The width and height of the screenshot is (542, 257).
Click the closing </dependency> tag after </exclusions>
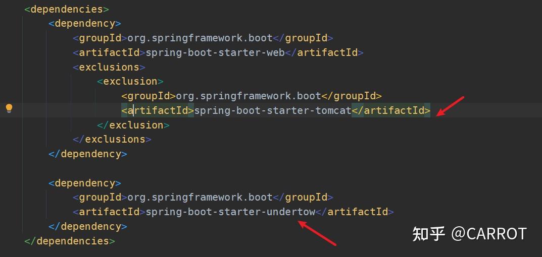pos(88,154)
